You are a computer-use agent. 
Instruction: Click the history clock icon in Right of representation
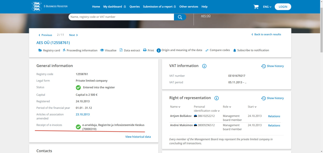[263, 98]
